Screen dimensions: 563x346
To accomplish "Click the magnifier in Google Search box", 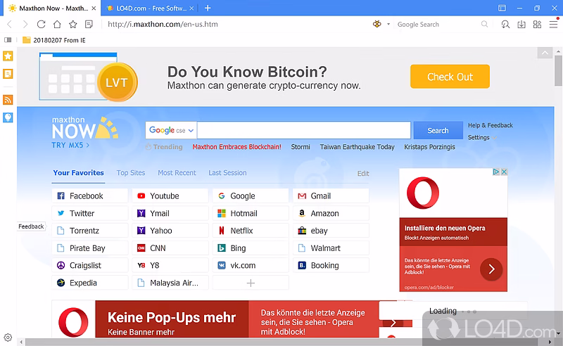I will [484, 24].
